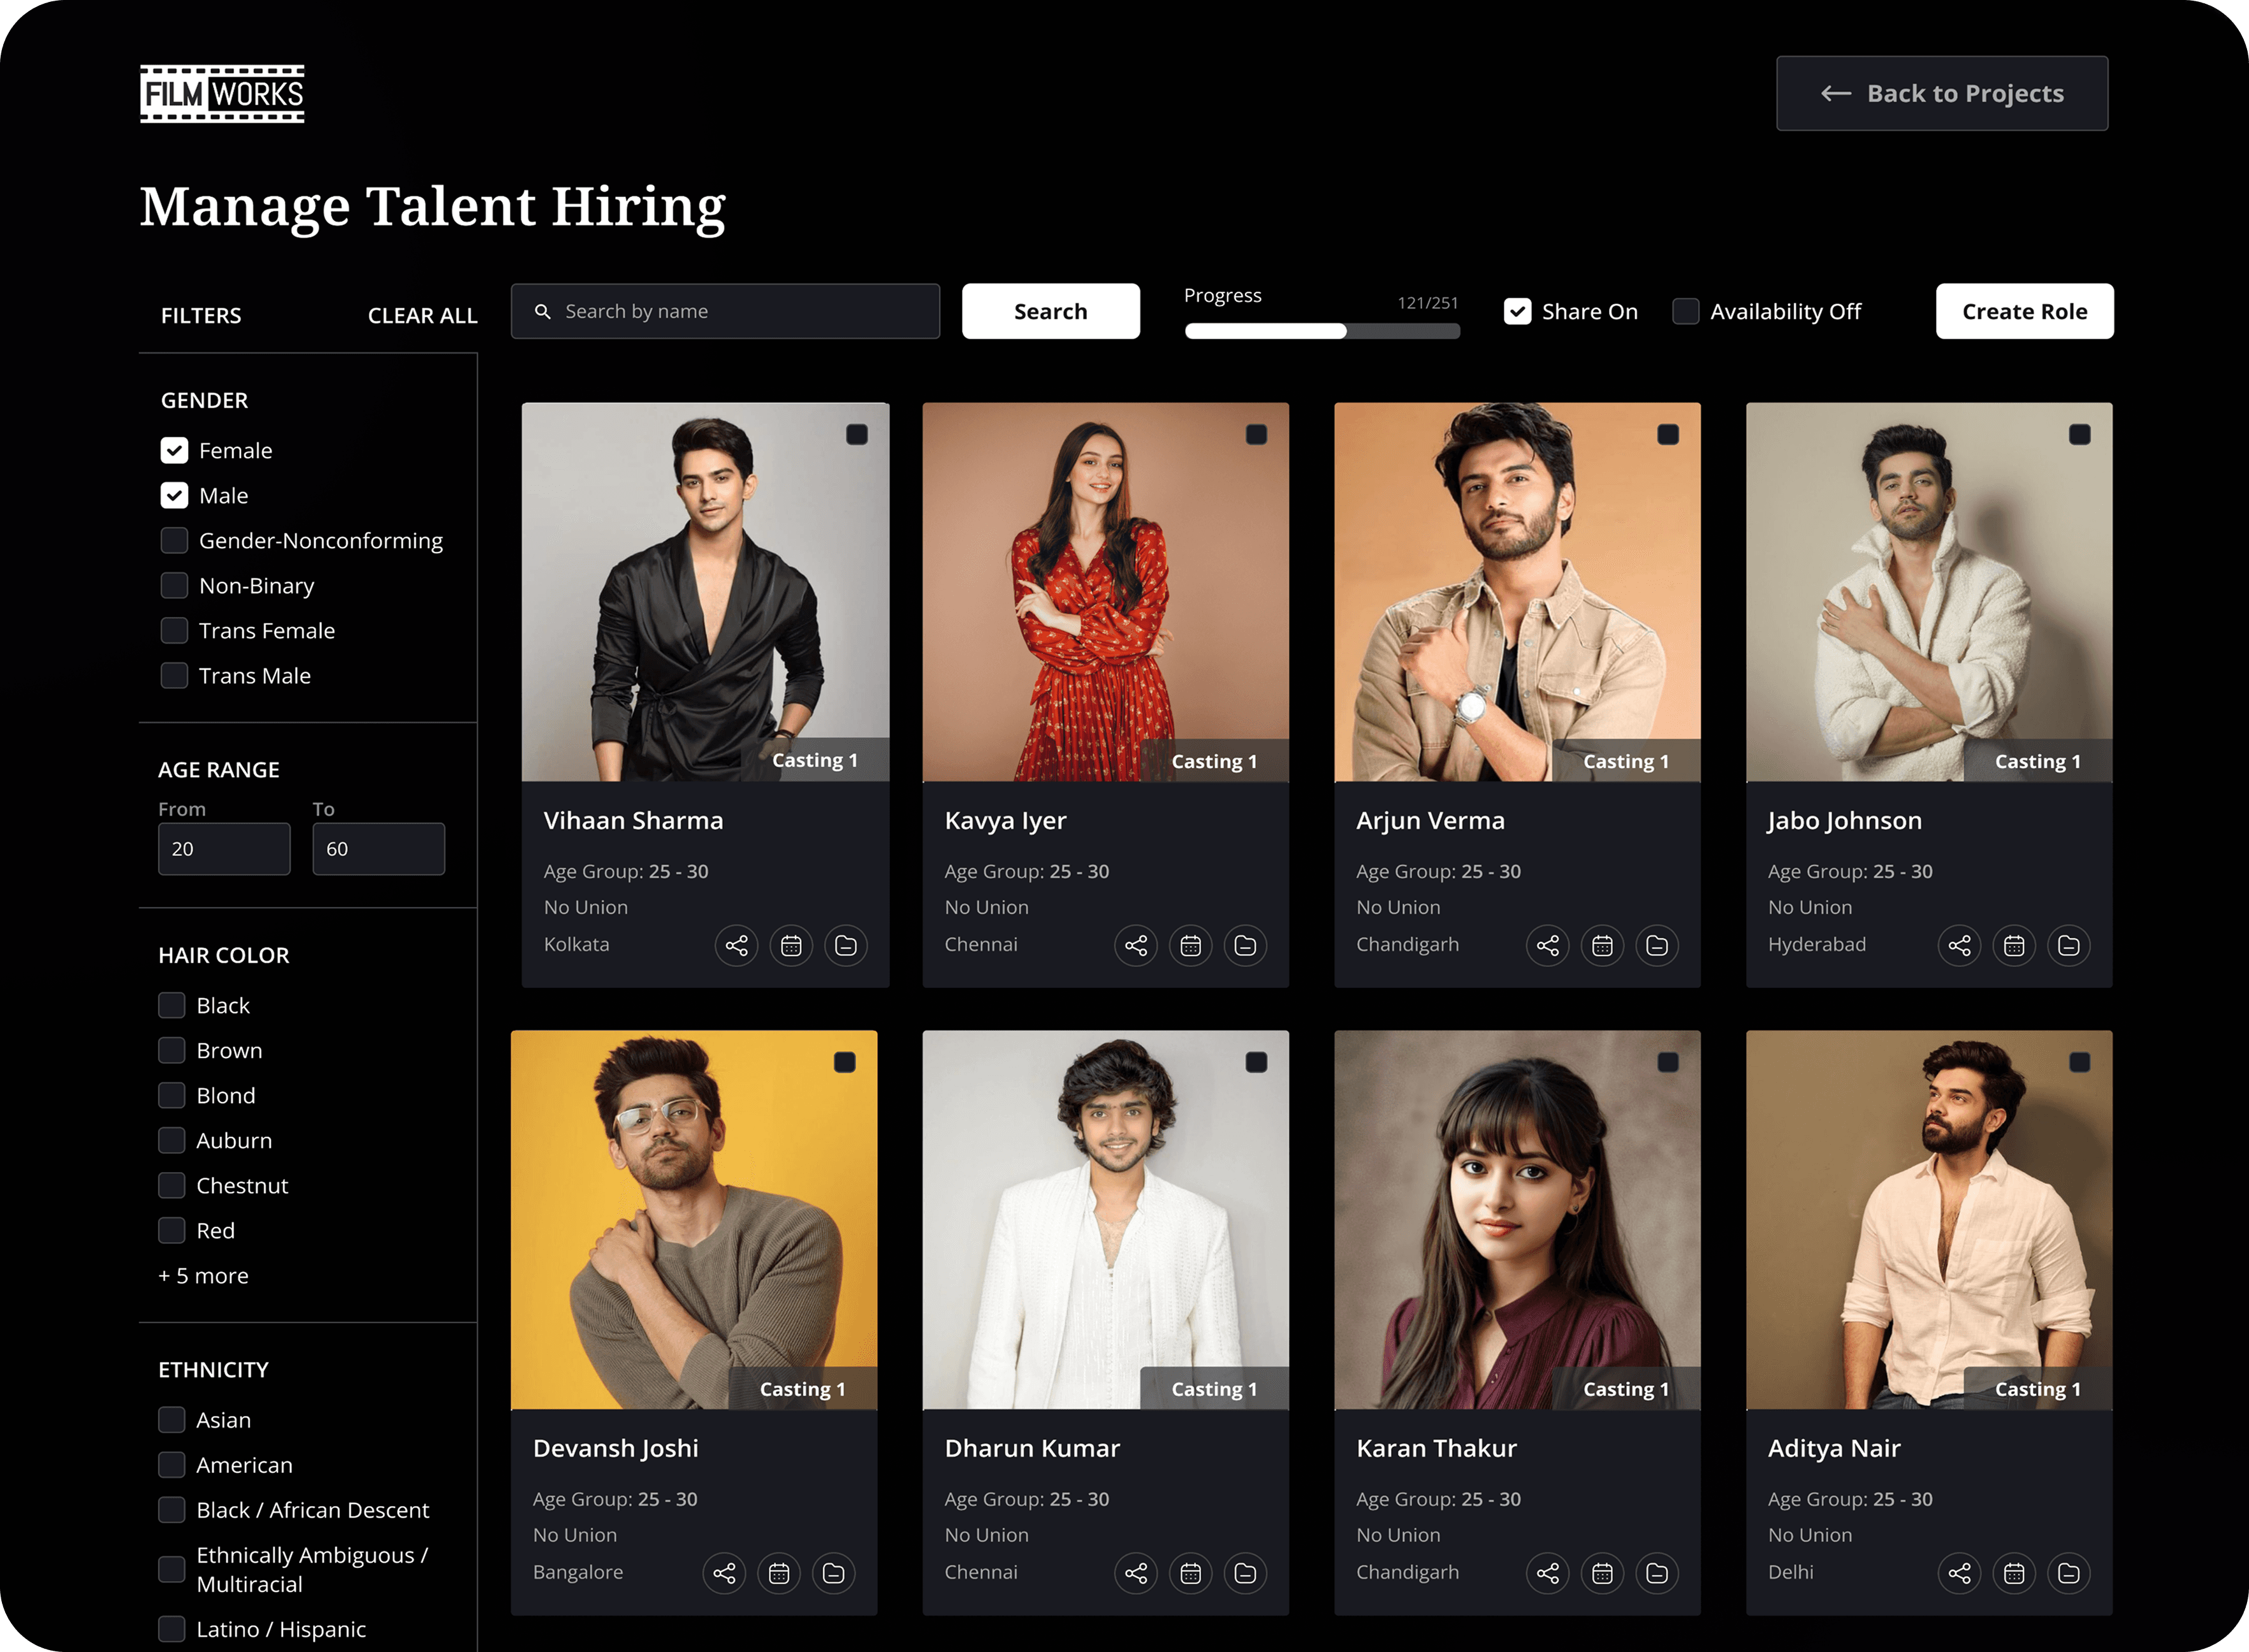Viewport: 2249px width, 1652px height.
Task: Click share icon on Jabo Johnson card
Action: (1959, 945)
